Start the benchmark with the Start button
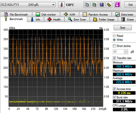The width and height of the screenshot is (136, 113). tap(123, 27)
